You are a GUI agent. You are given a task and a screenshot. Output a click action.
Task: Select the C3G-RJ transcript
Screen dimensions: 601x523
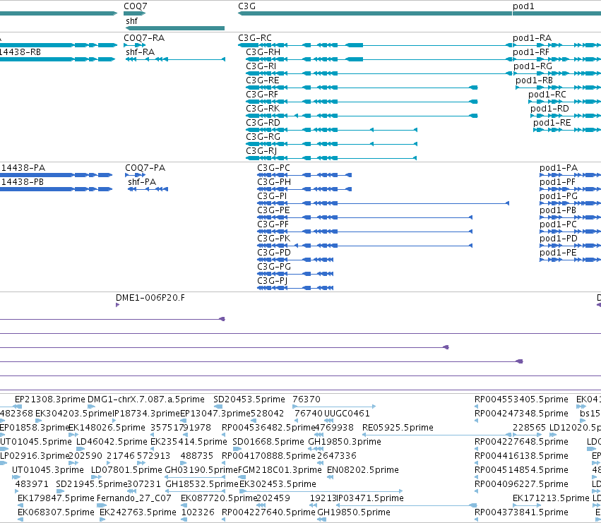[x=331, y=158]
